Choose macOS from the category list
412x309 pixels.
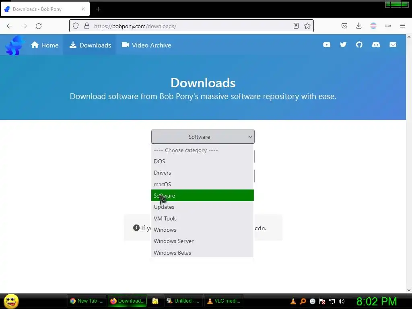pyautogui.click(x=203, y=184)
